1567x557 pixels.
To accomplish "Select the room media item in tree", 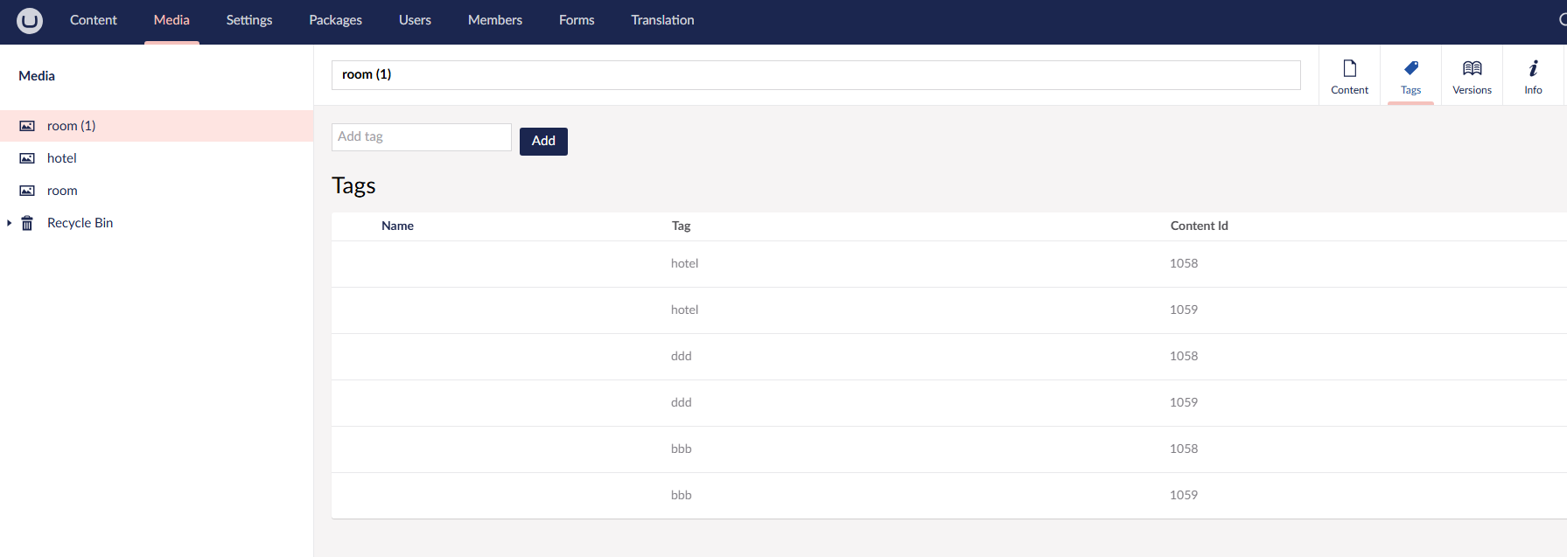I will coord(62,191).
